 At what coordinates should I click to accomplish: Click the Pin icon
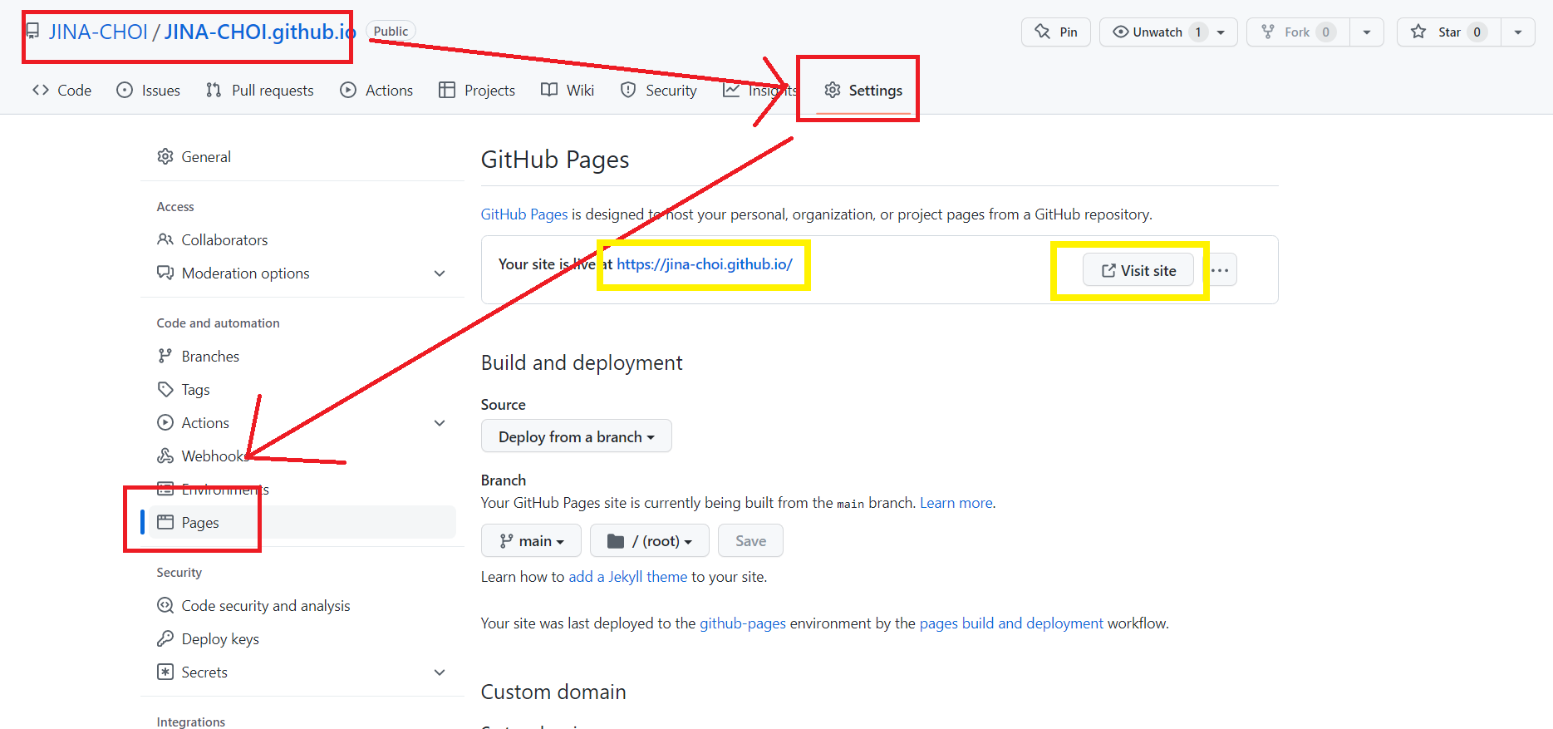pyautogui.click(x=1042, y=32)
